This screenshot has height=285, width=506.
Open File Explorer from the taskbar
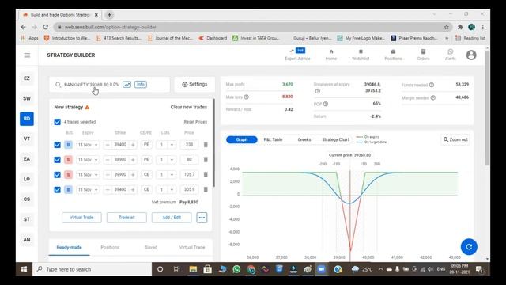[x=193, y=269]
